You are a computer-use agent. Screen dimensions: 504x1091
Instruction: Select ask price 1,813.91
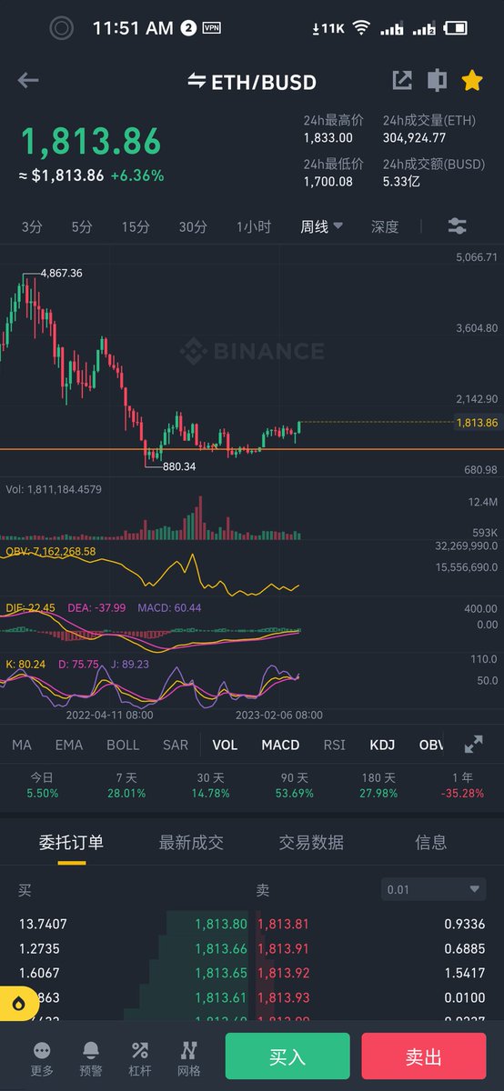(x=283, y=948)
